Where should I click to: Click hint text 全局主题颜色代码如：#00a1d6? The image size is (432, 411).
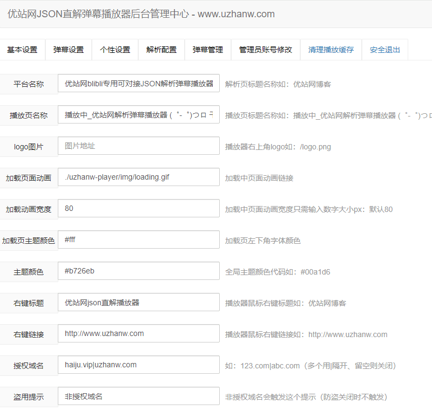[278, 272]
